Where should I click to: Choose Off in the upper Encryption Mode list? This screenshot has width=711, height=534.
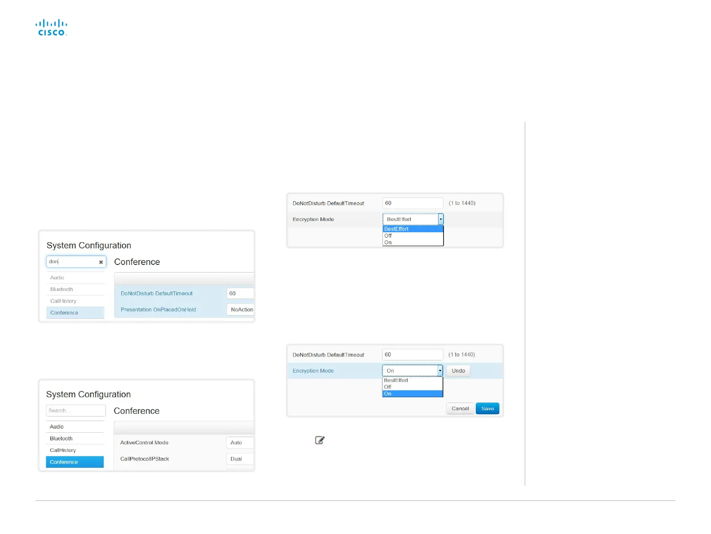pyautogui.click(x=413, y=235)
